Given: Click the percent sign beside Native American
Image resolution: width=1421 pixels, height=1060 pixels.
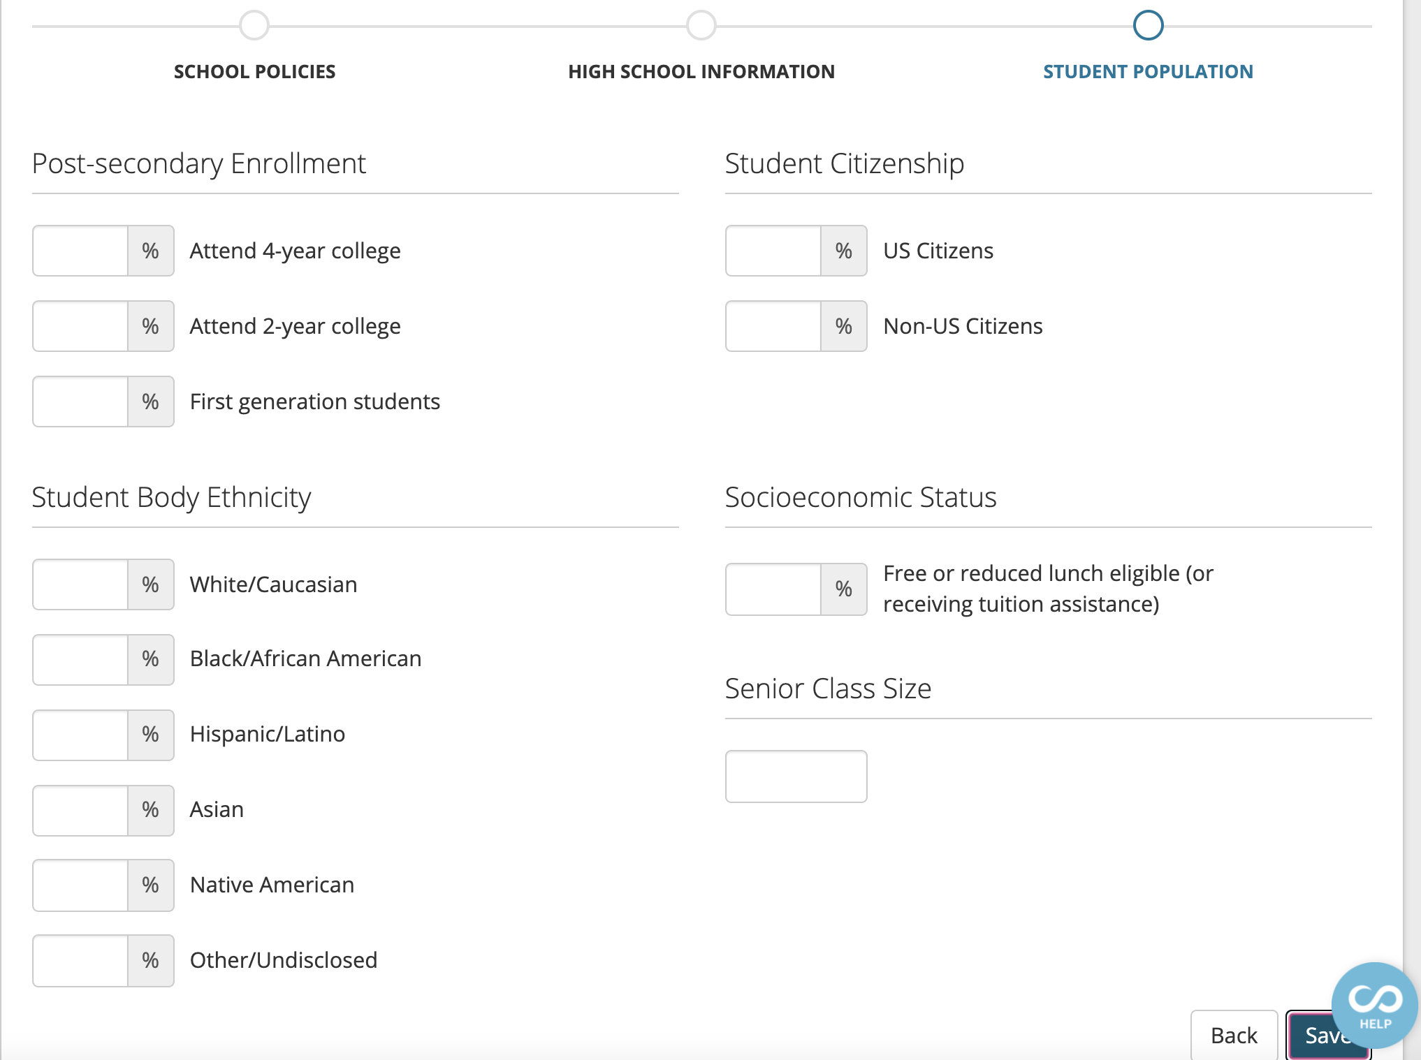Looking at the screenshot, I should [151, 885].
